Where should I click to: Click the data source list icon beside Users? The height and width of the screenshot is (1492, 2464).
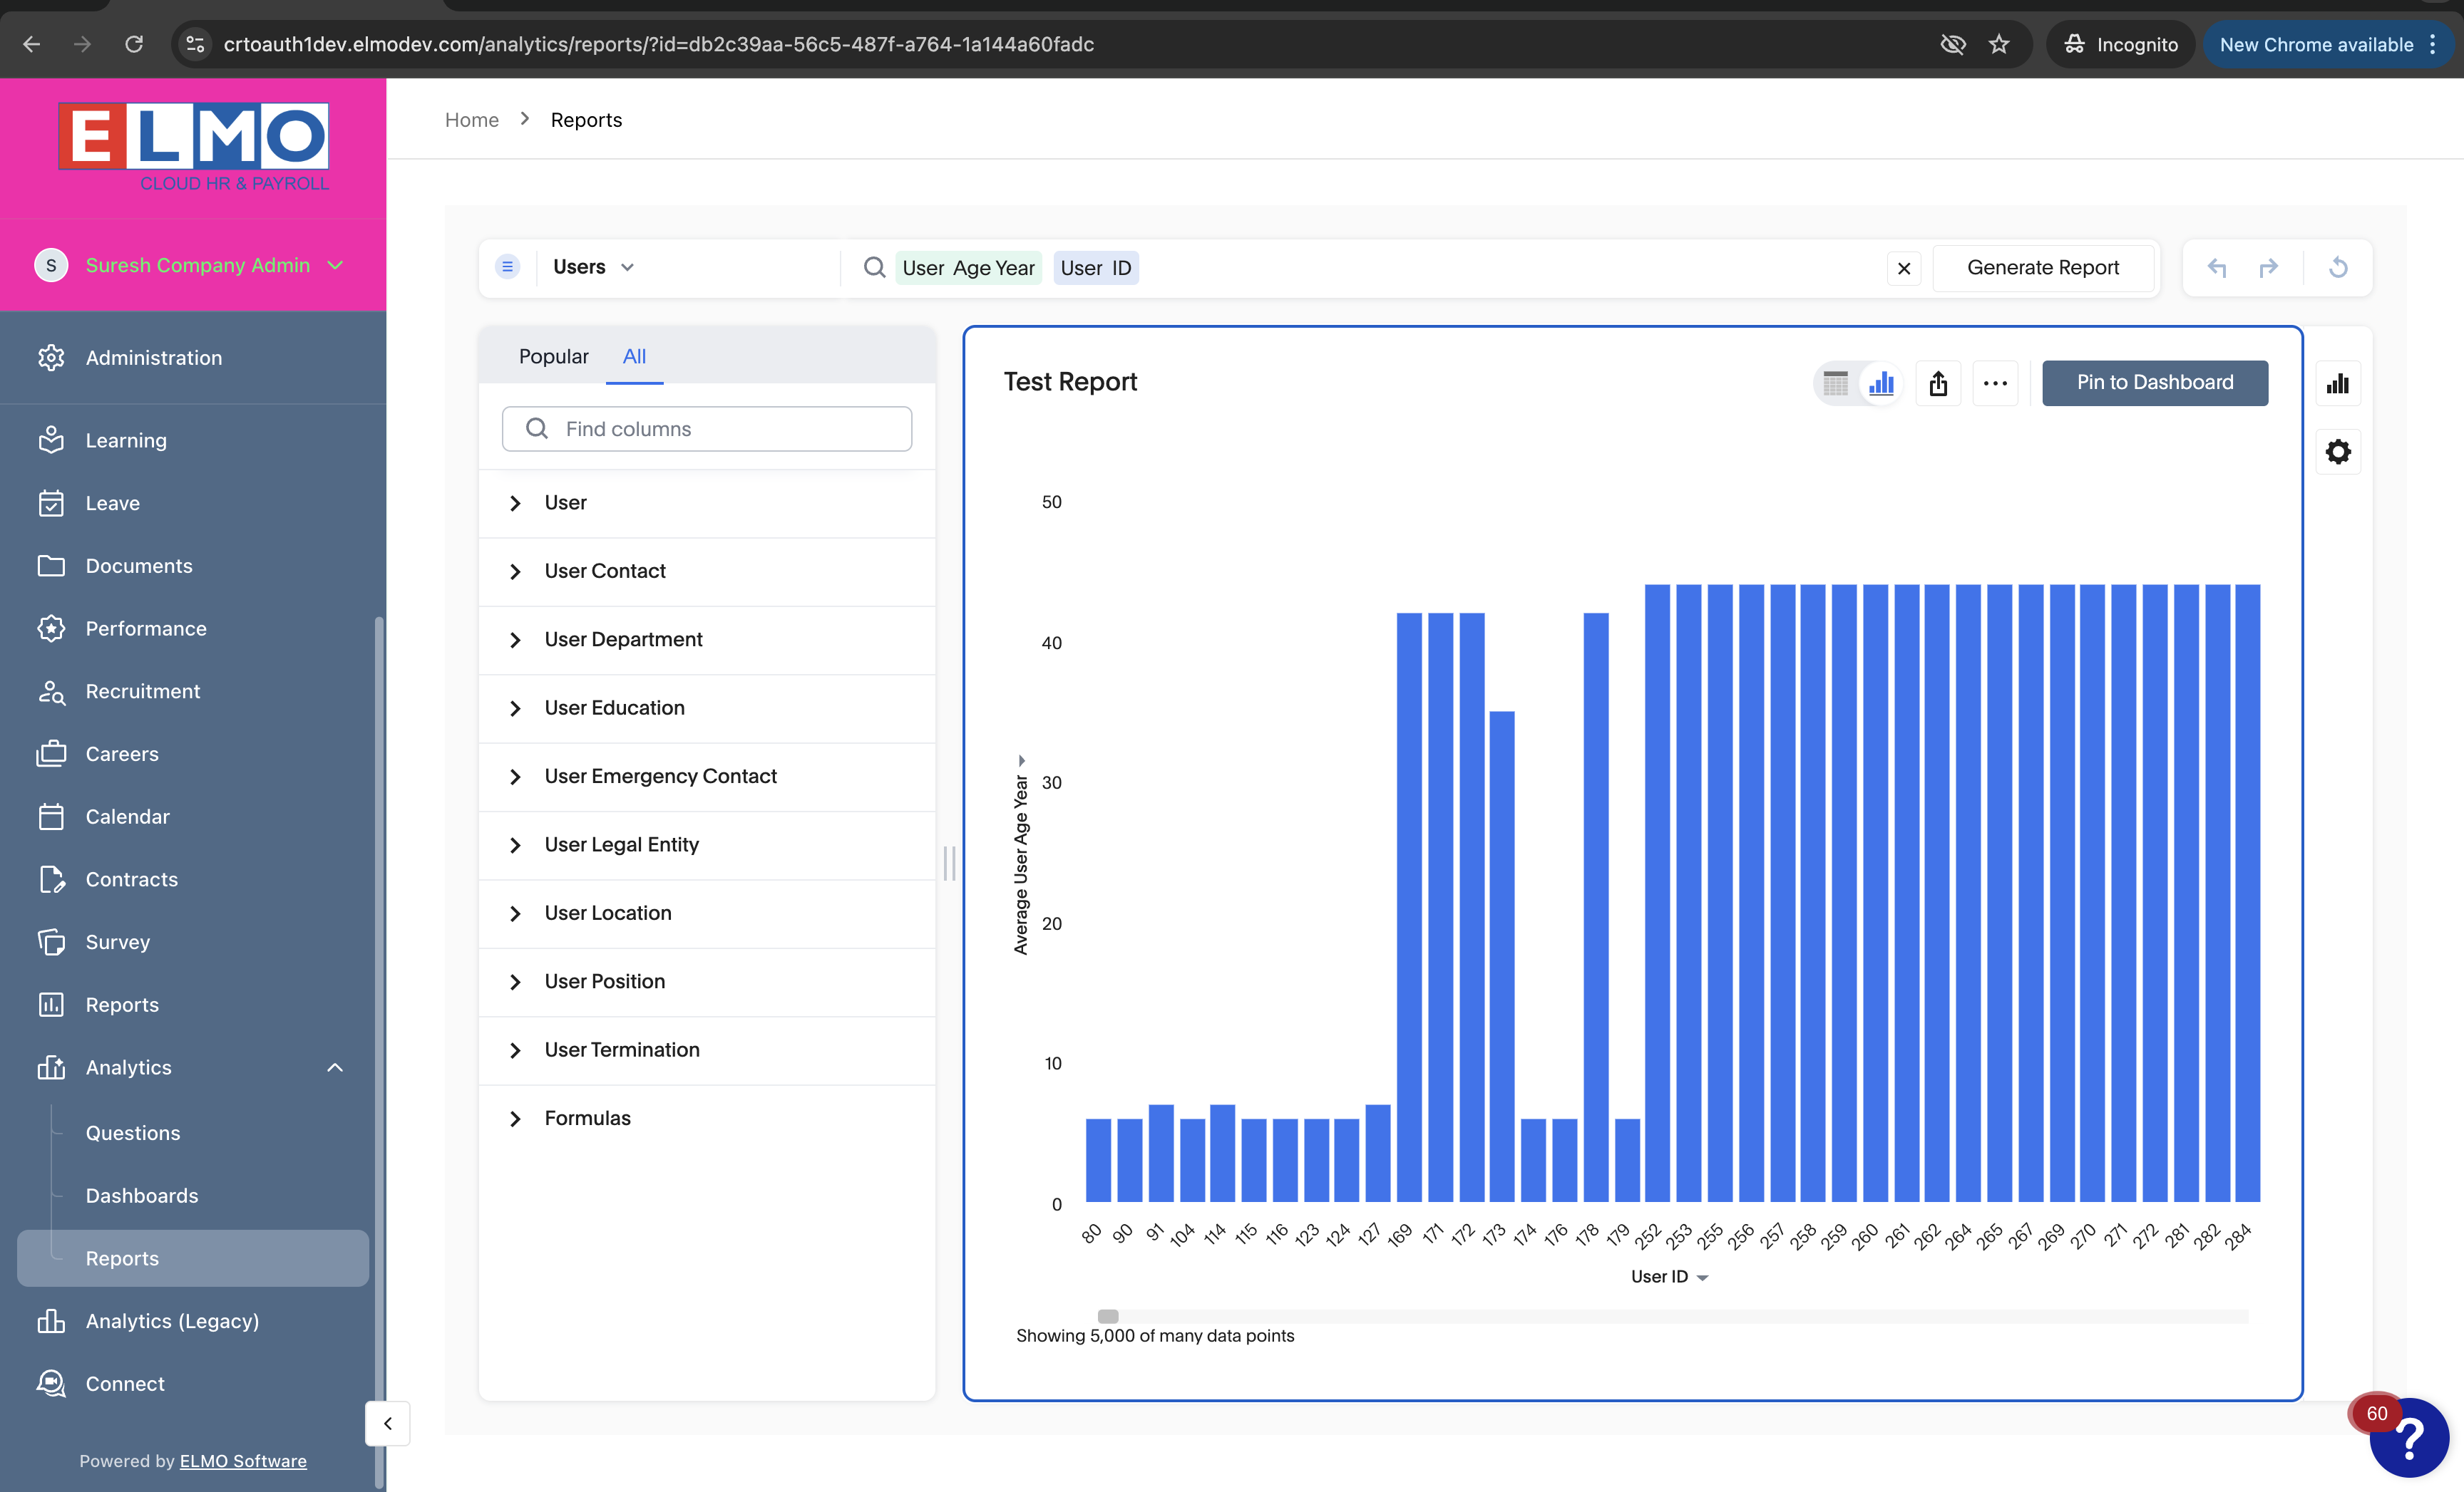click(507, 266)
